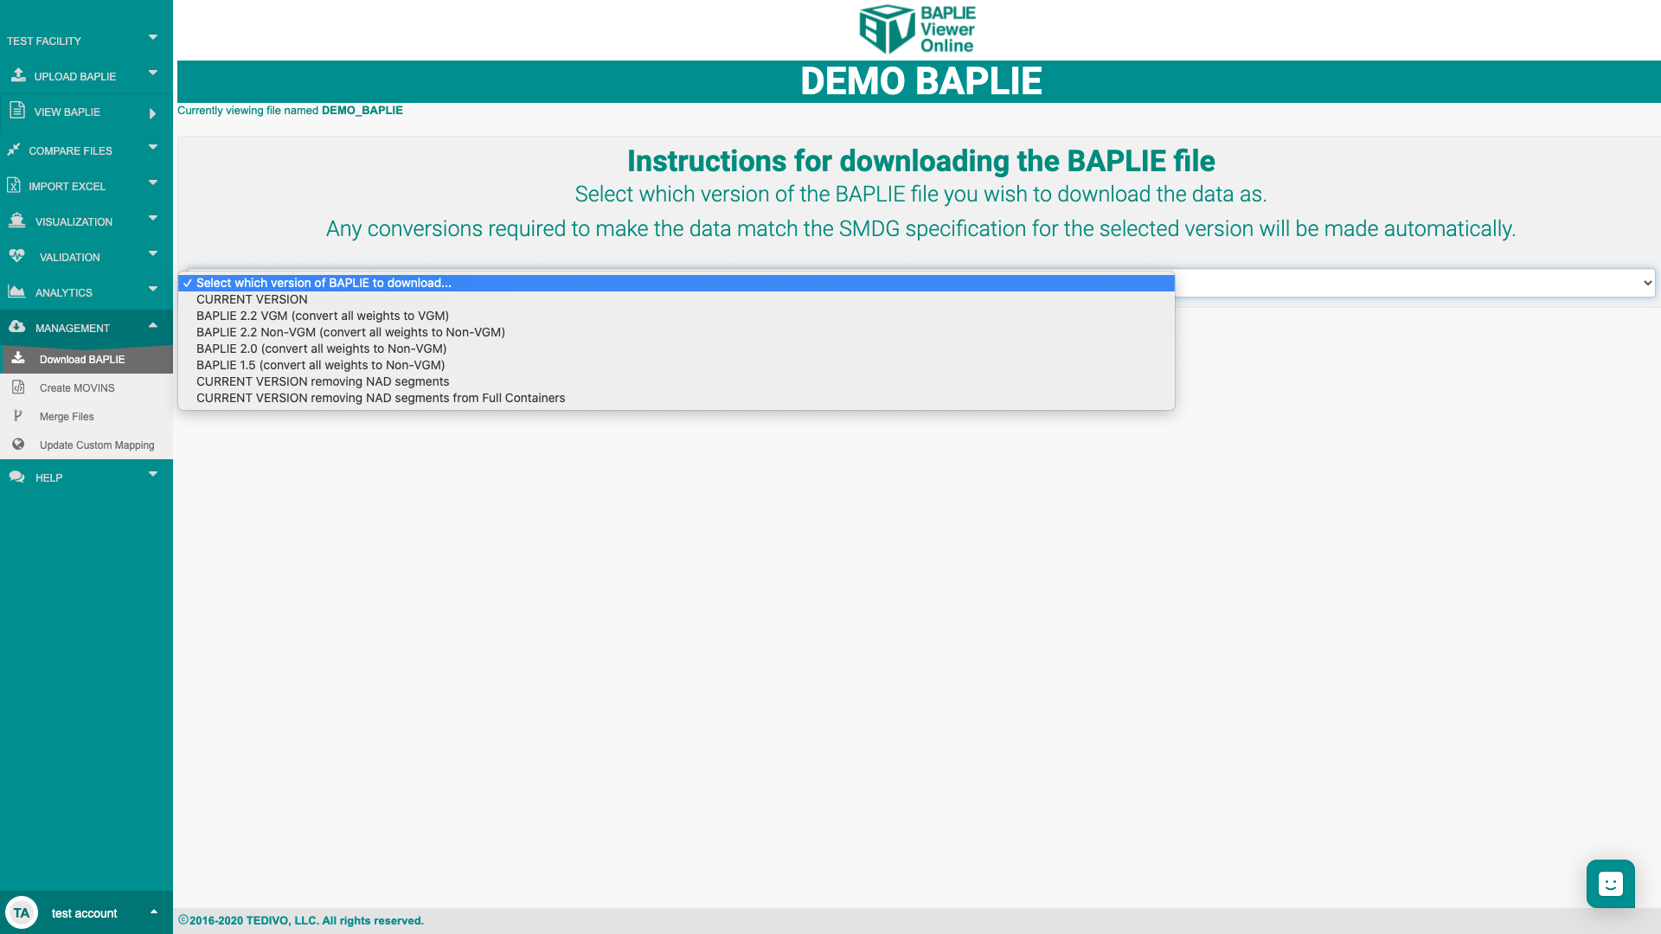The height and width of the screenshot is (934, 1661).
Task: Click the Analytics chart icon
Action: (x=16, y=291)
